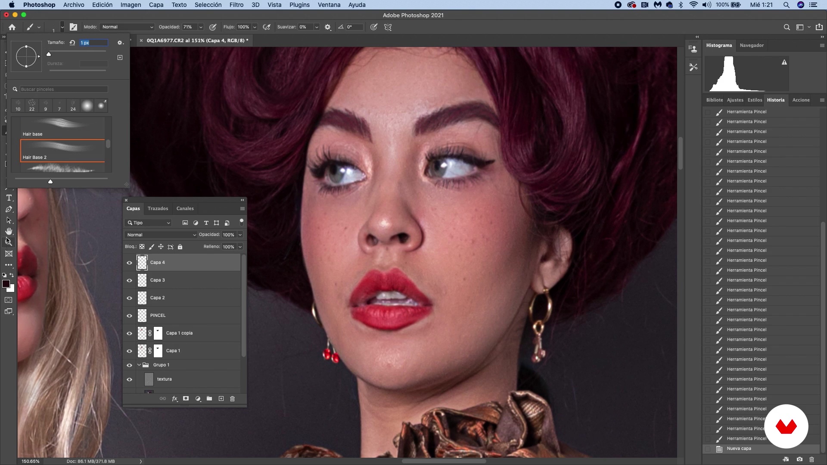Open the Opacidad 71% dropdown arrow

(201, 27)
